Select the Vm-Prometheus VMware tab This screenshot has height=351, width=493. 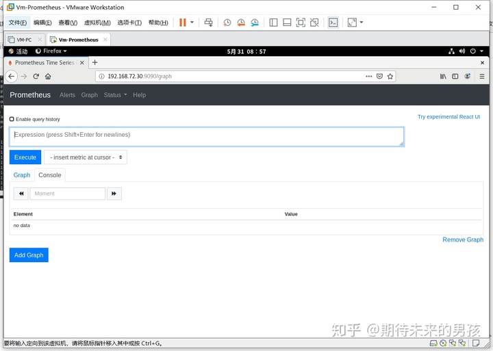(x=79, y=40)
